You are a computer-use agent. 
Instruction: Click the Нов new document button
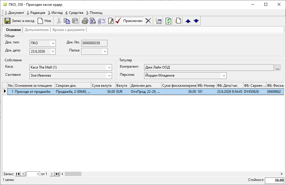(44, 21)
